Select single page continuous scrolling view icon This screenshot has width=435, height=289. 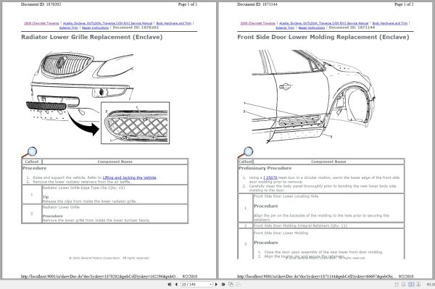click(x=403, y=285)
